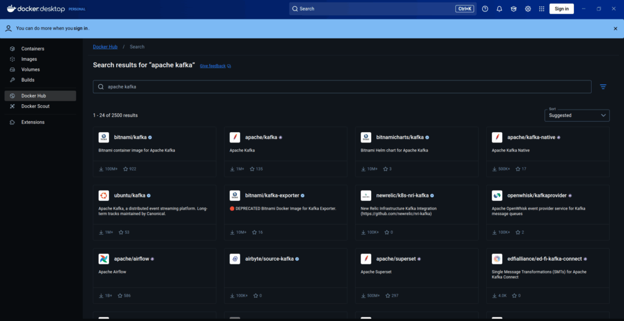Select Docker Hub in the sidebar

tap(40, 96)
